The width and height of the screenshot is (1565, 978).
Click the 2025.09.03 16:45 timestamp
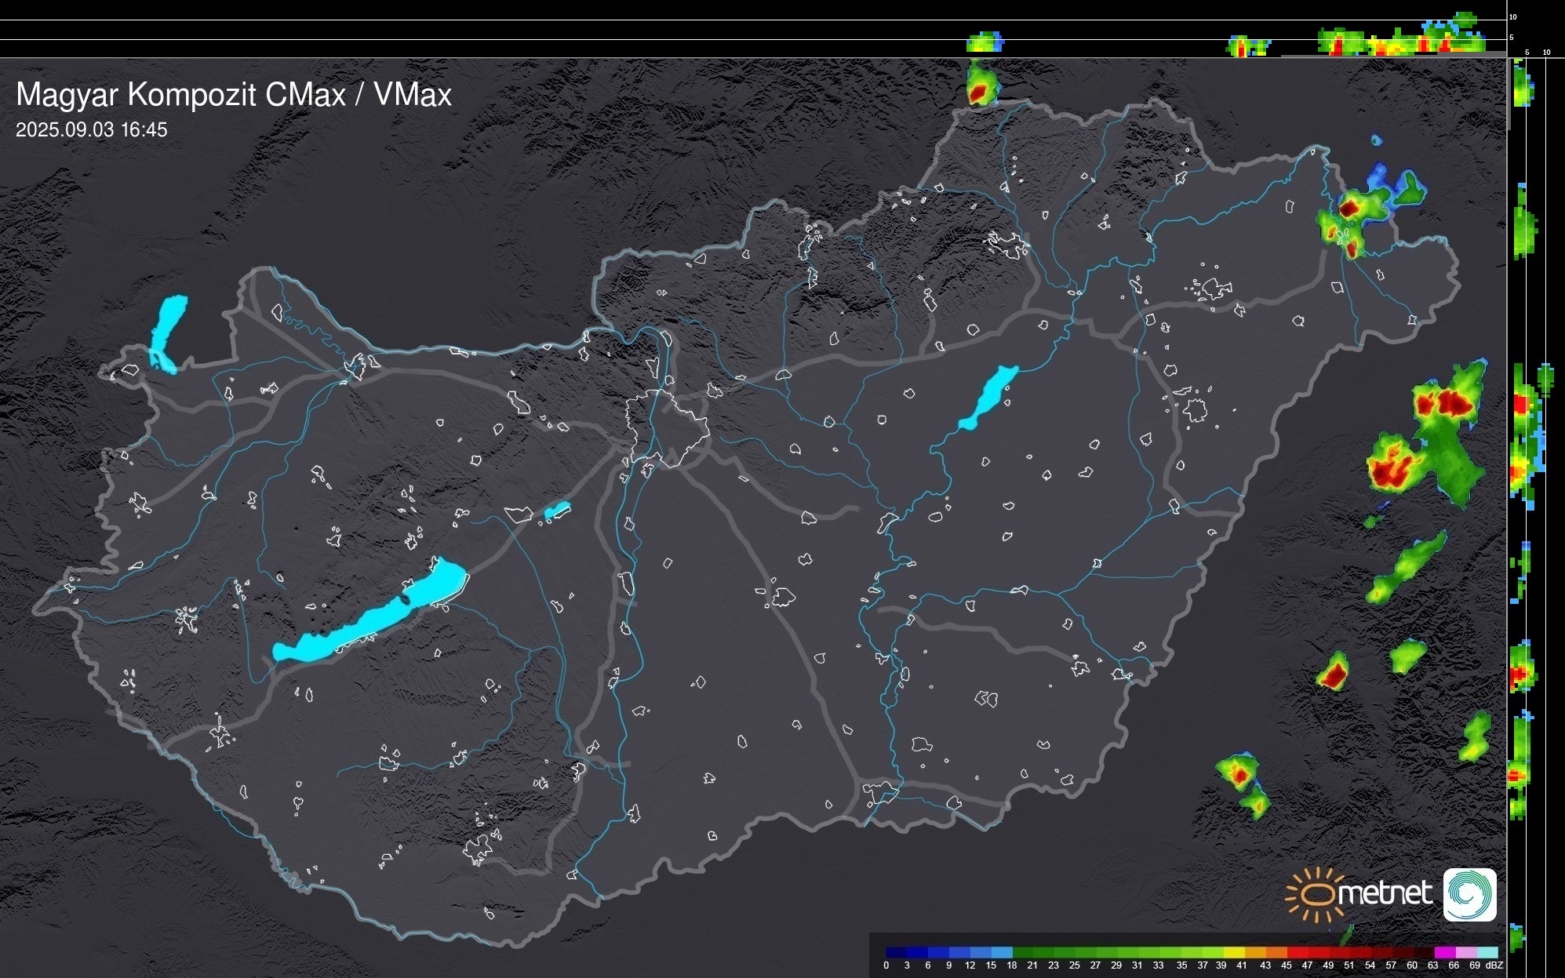pyautogui.click(x=91, y=130)
